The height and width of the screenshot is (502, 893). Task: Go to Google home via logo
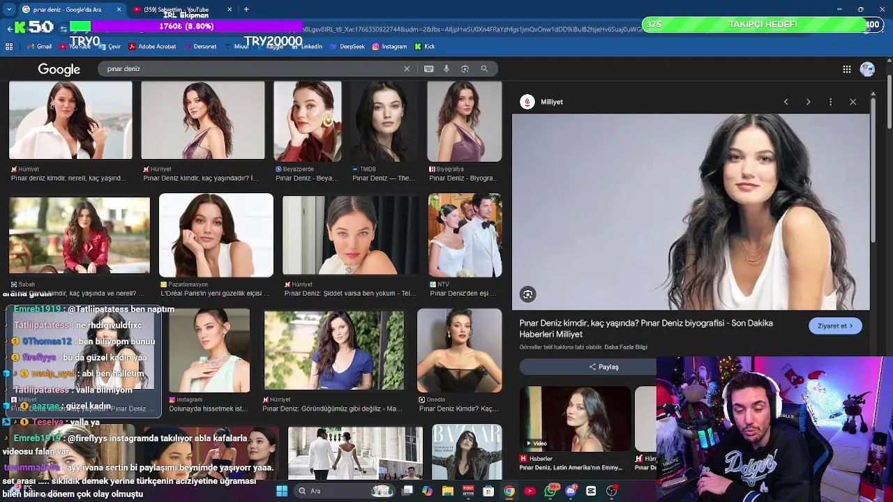coord(59,69)
